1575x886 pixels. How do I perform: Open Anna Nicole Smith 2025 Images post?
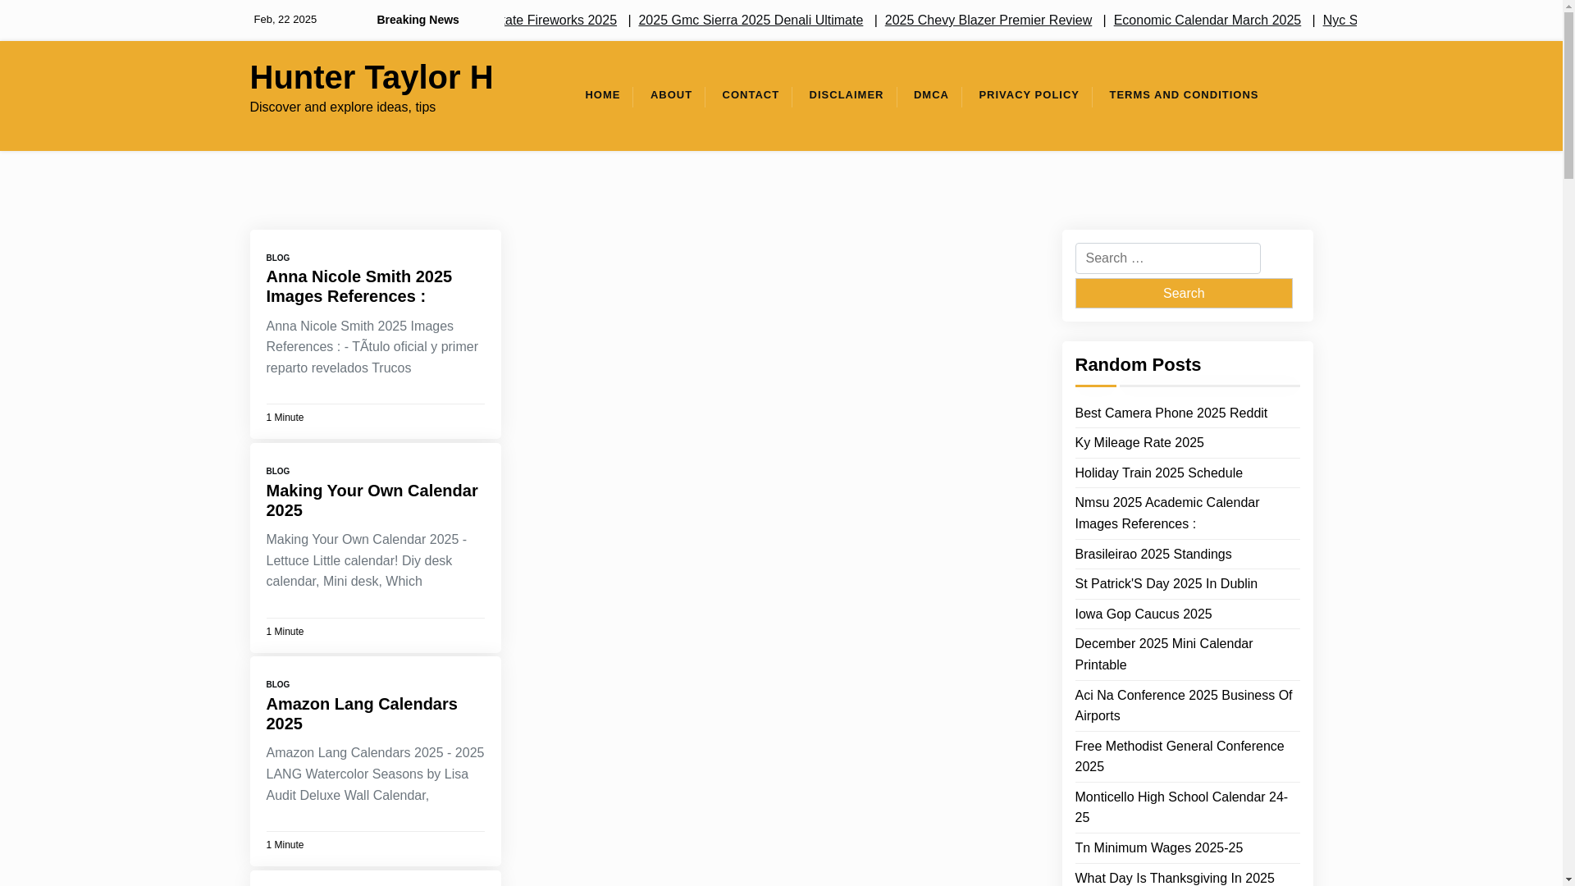pyautogui.click(x=358, y=286)
